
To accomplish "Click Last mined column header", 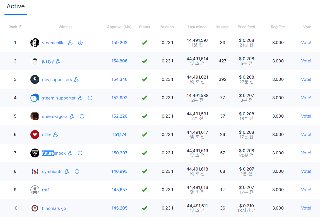I will coord(197,27).
